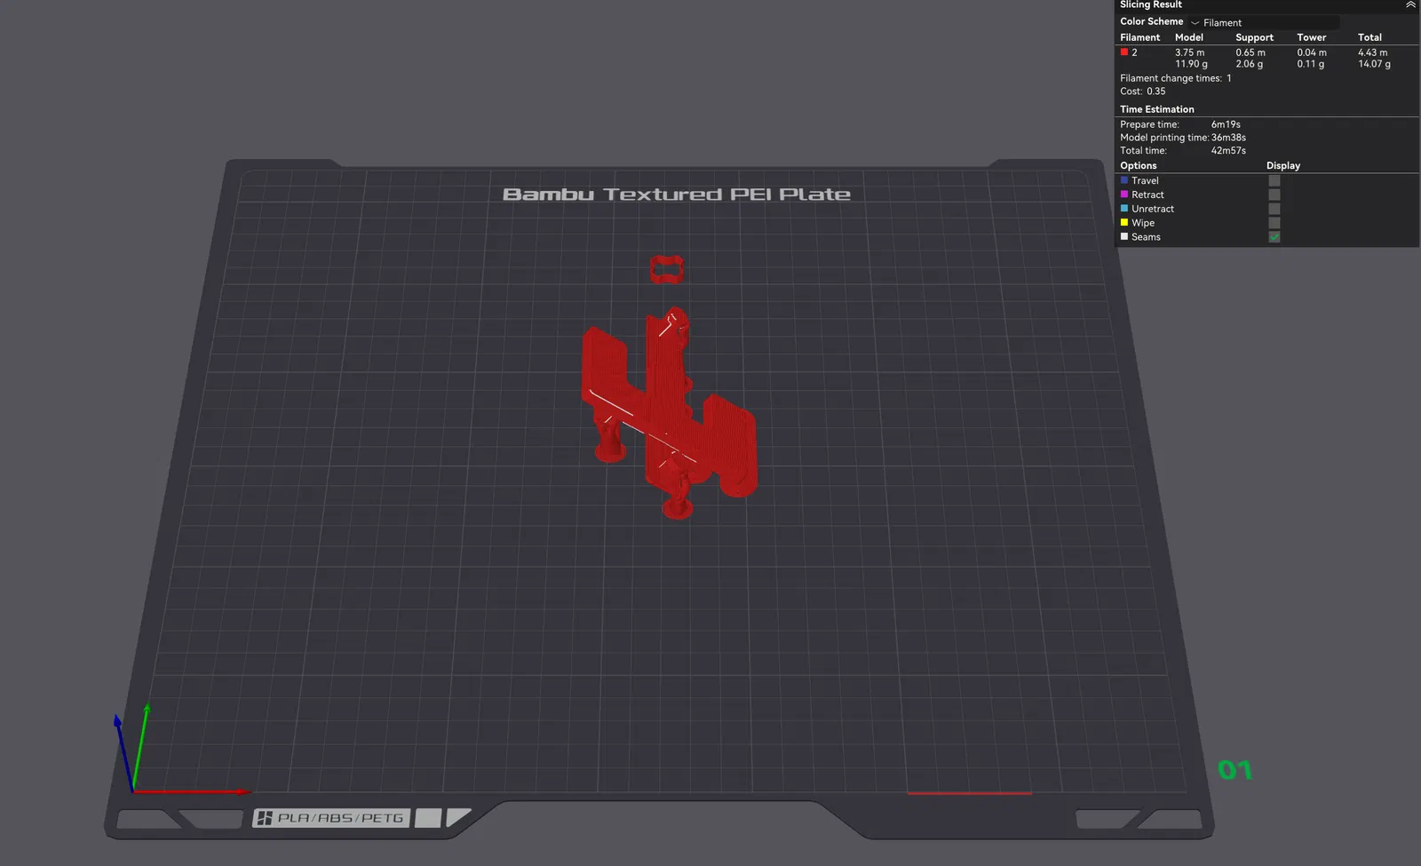The height and width of the screenshot is (866, 1421).
Task: Click the Bambu Textured PEI Plate label
Action: 677,195
